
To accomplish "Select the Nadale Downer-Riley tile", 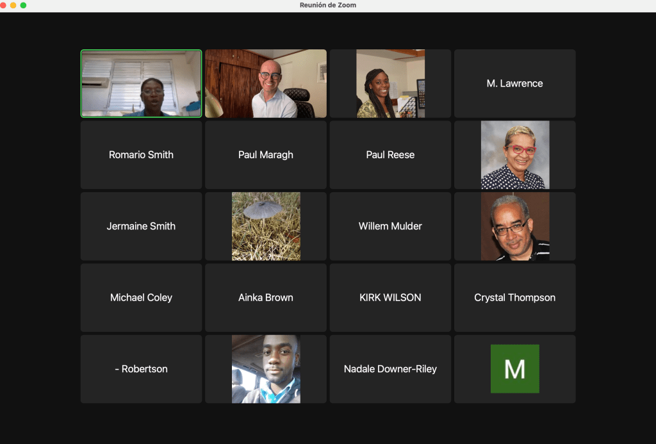I will pyautogui.click(x=390, y=369).
